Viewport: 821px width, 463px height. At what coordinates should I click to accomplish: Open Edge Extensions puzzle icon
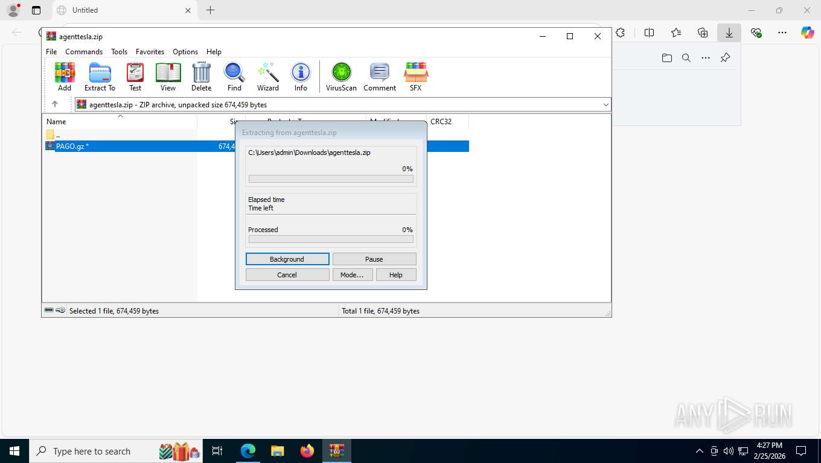click(x=621, y=33)
